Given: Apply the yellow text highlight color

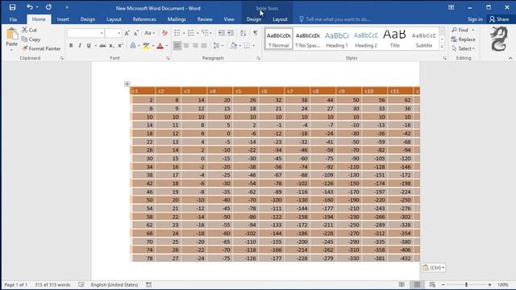Looking at the screenshot, I should 146,46.
